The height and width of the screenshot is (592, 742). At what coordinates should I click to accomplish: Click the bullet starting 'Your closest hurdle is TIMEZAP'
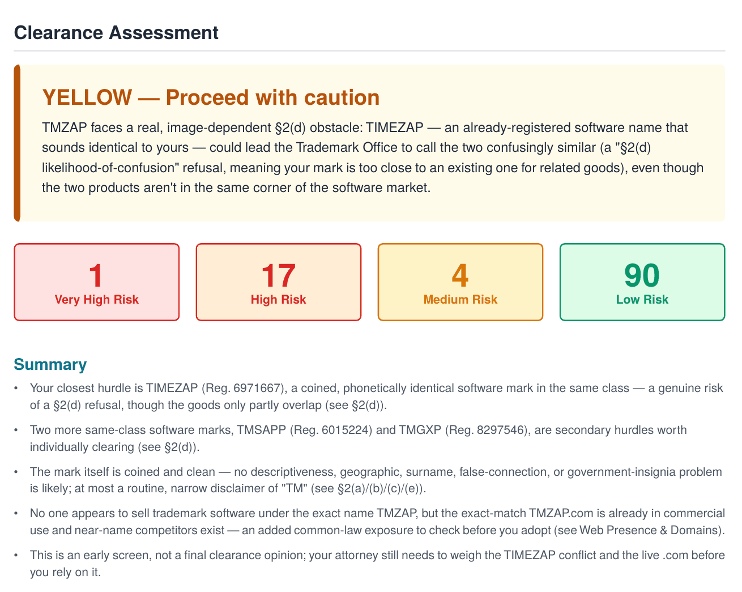(377, 397)
